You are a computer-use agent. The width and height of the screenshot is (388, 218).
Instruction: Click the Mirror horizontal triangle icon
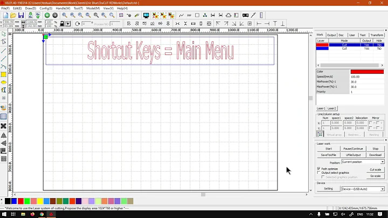[3, 135]
